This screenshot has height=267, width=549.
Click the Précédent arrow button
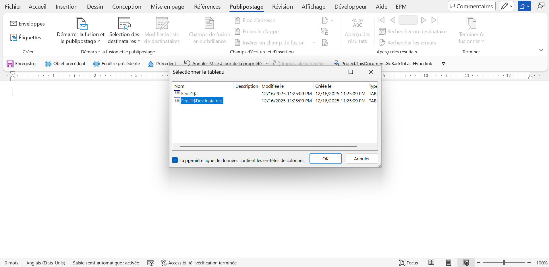(162, 64)
